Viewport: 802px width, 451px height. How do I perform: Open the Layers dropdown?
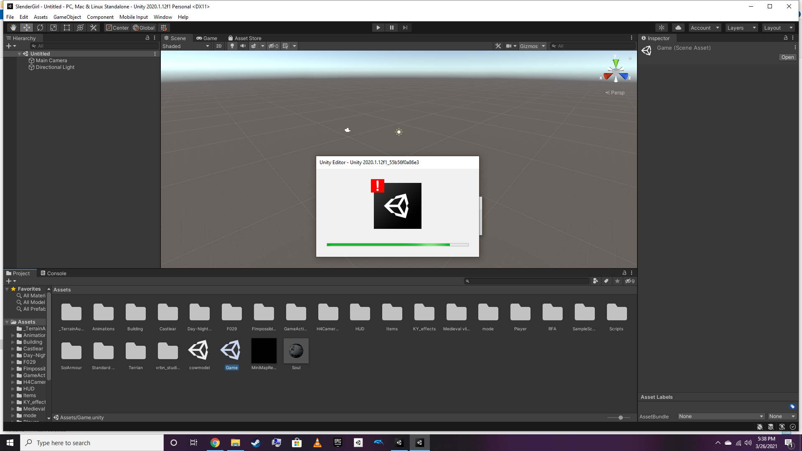pyautogui.click(x=741, y=28)
